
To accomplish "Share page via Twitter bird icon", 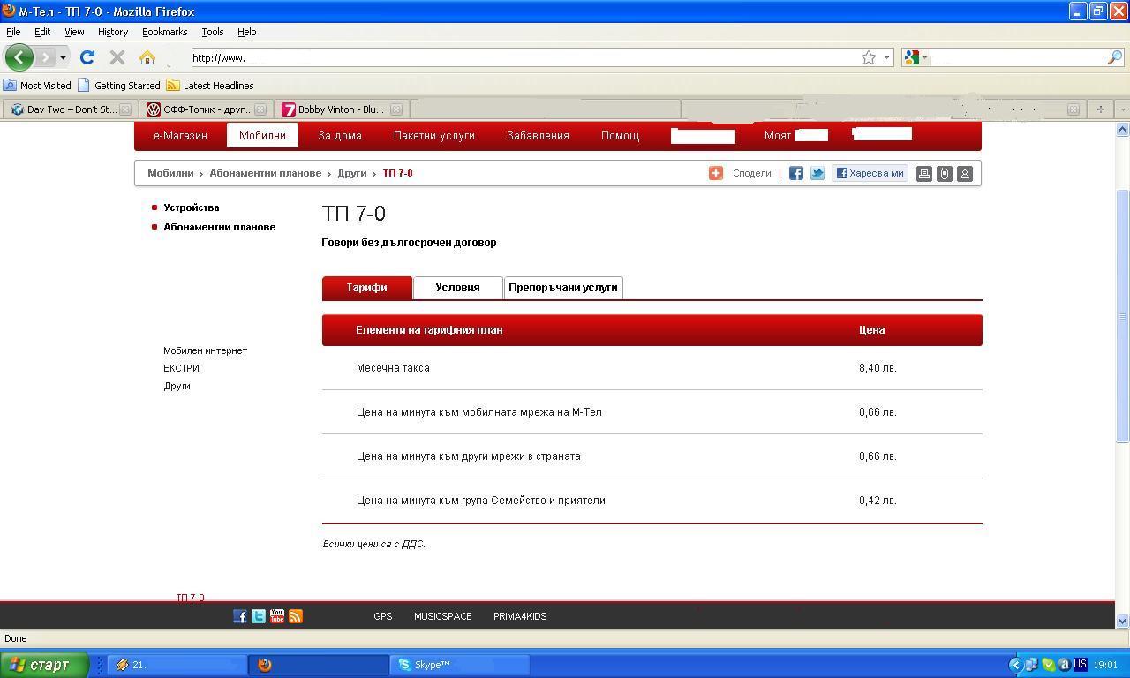I will pyautogui.click(x=817, y=173).
